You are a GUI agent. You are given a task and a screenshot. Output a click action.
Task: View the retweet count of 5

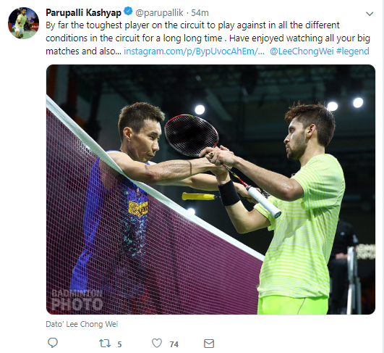(119, 344)
